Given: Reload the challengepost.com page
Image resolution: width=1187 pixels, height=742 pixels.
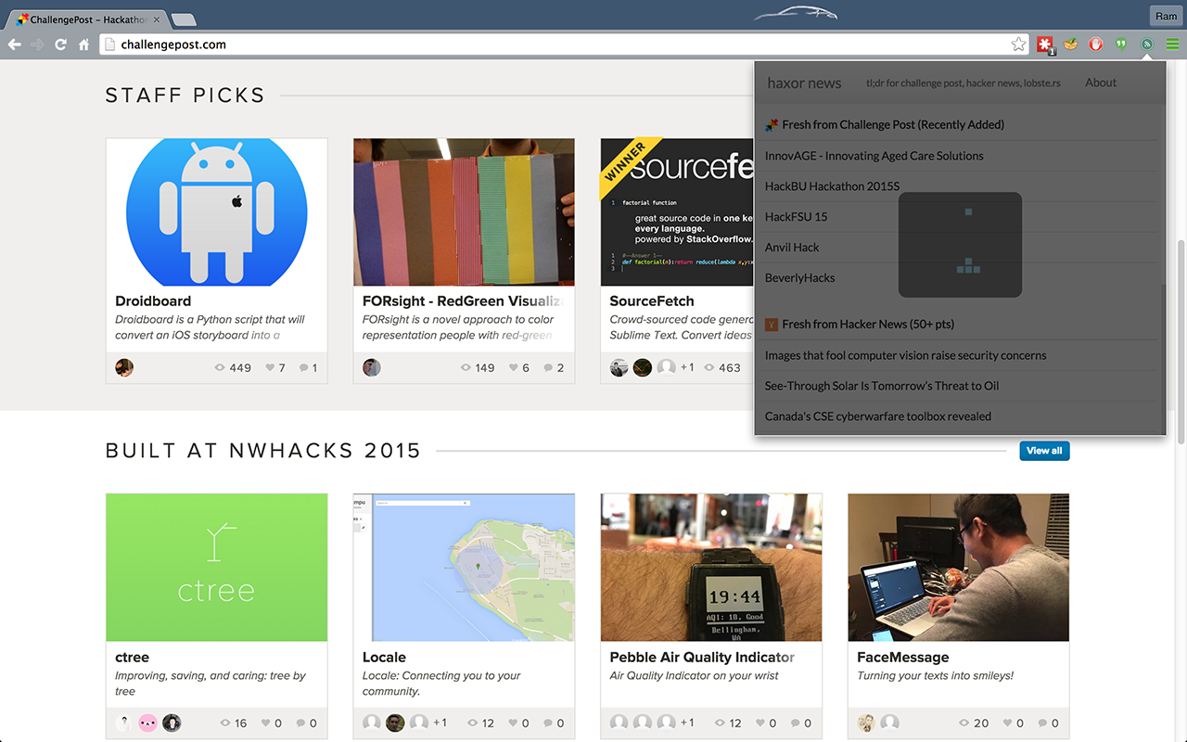Looking at the screenshot, I should tap(60, 45).
